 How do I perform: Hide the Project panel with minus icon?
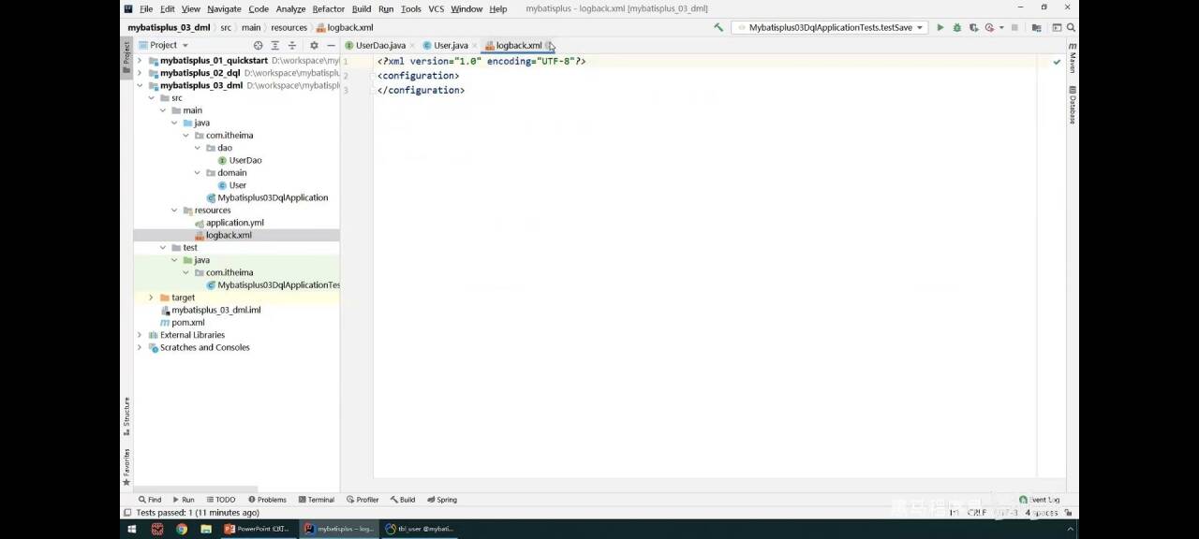[331, 45]
